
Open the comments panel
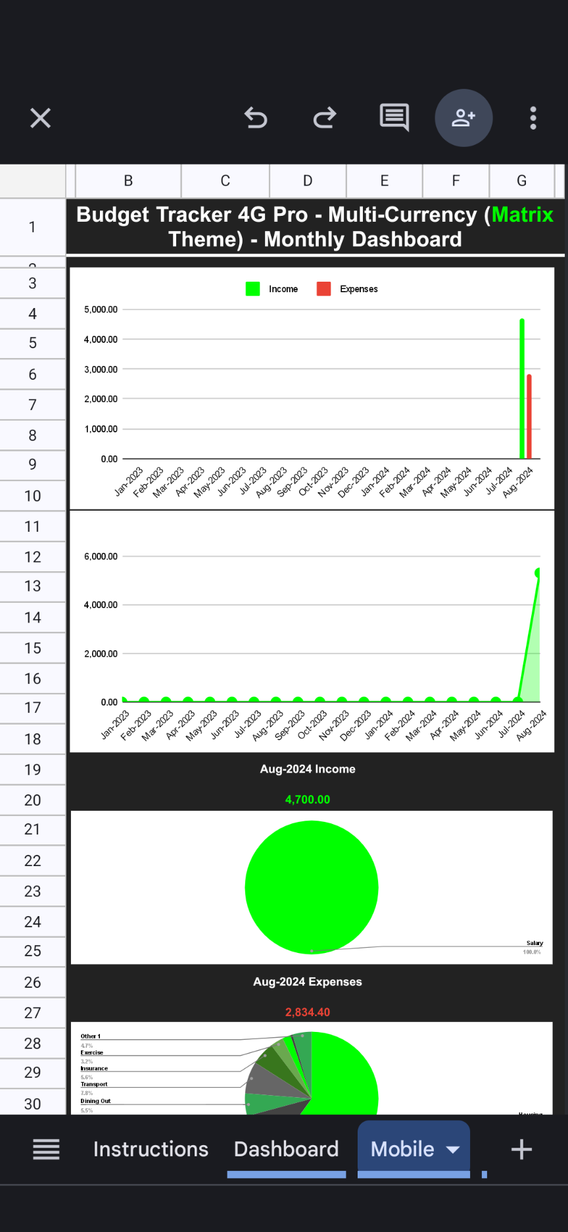pos(394,118)
